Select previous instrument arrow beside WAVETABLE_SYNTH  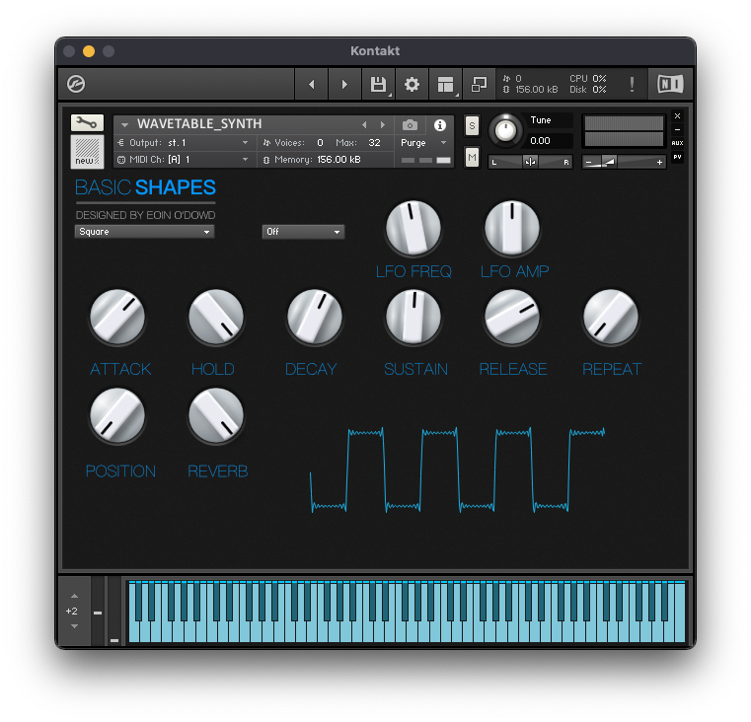tap(364, 125)
